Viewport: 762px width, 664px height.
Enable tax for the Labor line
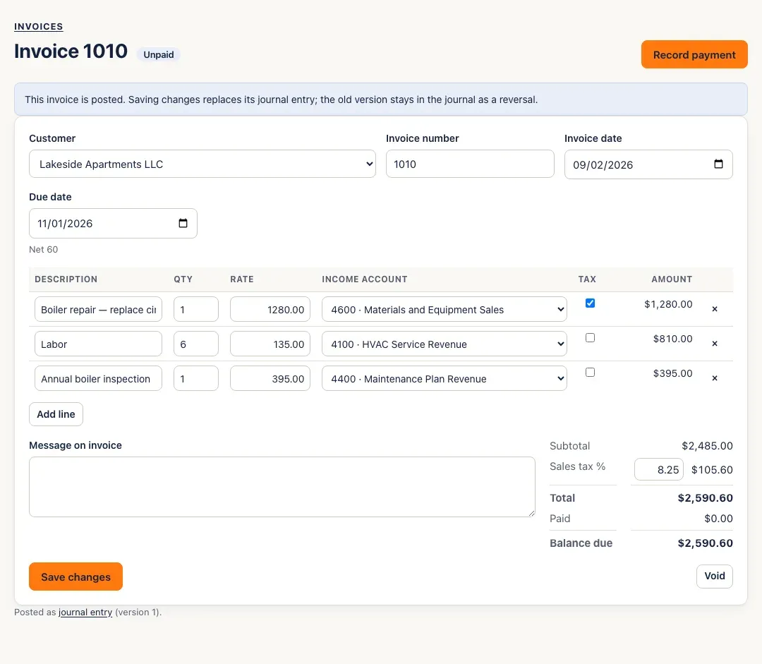[x=590, y=338]
